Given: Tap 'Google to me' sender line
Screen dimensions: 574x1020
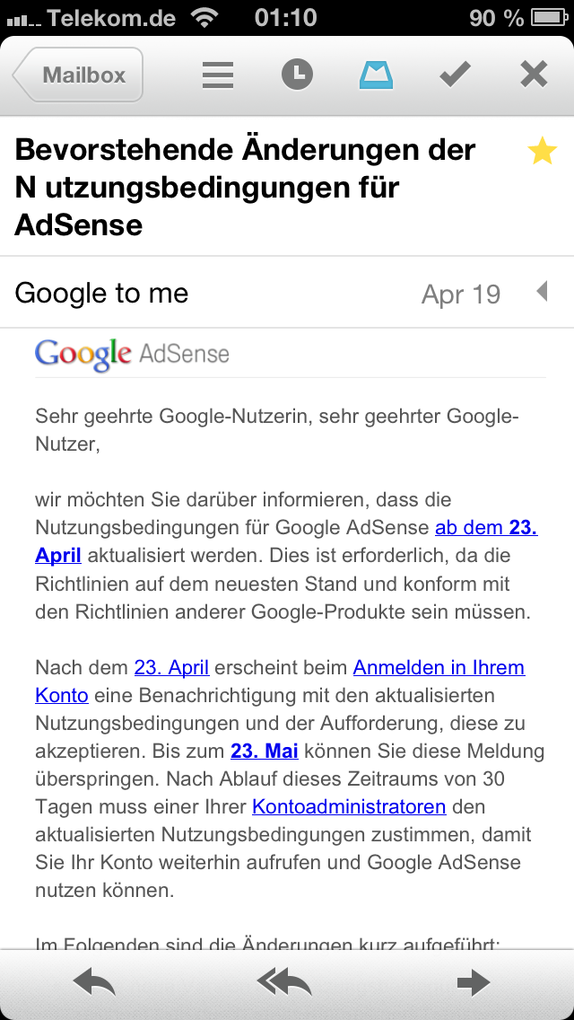Looking at the screenshot, I should coord(102,293).
